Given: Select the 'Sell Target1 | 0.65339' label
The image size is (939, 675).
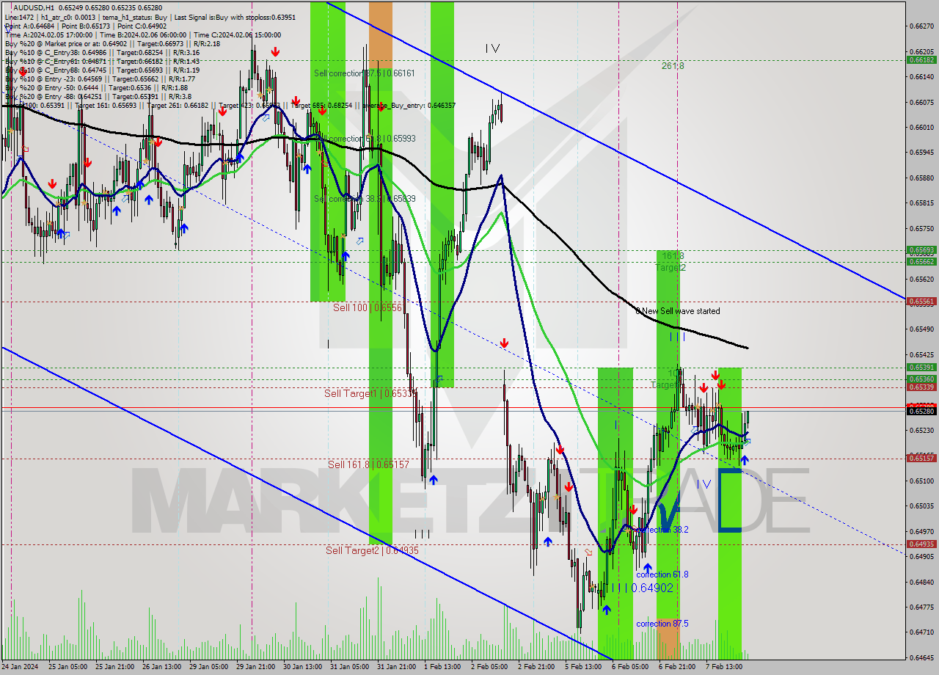Looking at the screenshot, I should [x=370, y=394].
